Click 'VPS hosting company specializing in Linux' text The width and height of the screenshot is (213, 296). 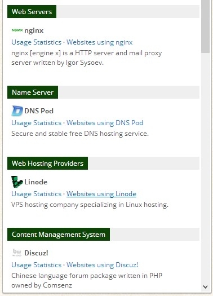click(x=90, y=205)
